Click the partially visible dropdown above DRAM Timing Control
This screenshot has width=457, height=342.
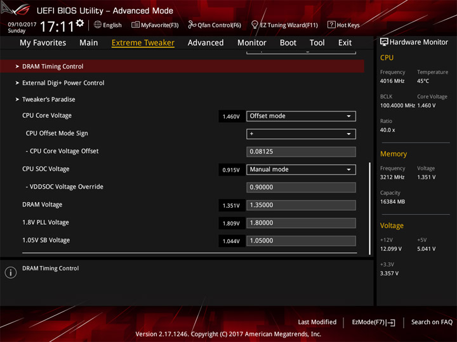(301, 53)
